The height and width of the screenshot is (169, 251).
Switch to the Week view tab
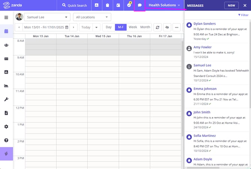(133, 27)
